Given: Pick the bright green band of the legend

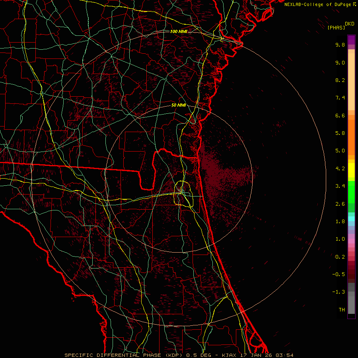Looking at the screenshot, I should click(351, 192).
